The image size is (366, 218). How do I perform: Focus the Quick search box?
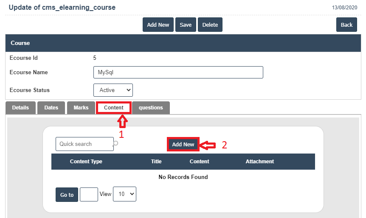click(84, 144)
